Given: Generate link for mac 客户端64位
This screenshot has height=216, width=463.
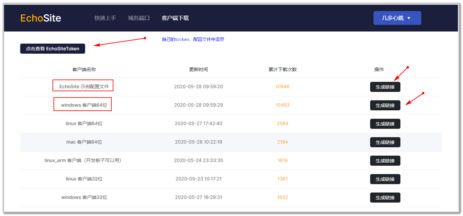Looking at the screenshot, I should (385, 142).
